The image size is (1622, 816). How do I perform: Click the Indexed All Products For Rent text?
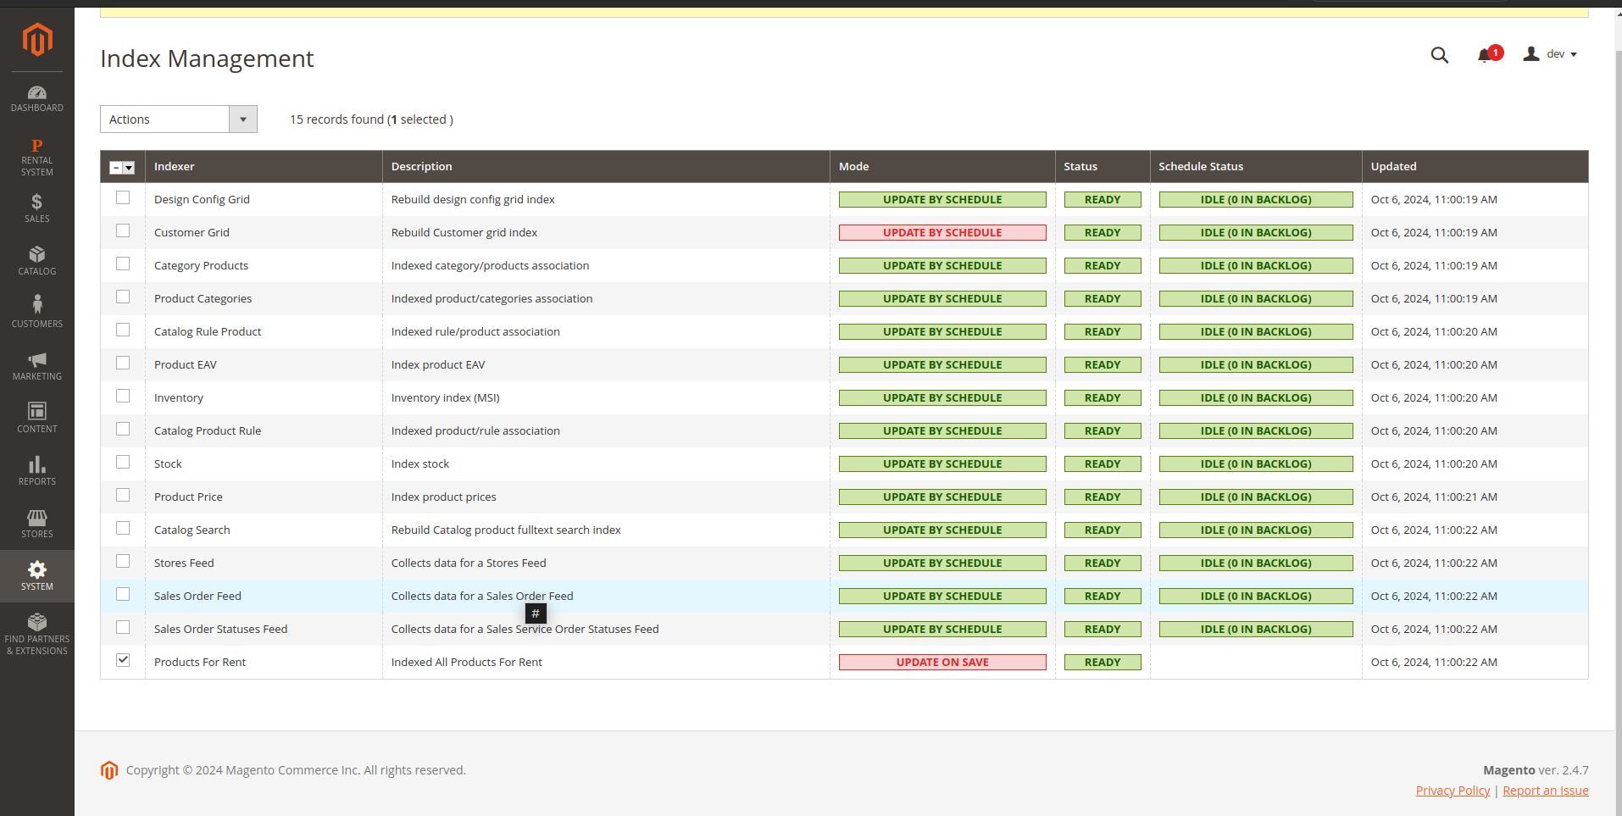[467, 663]
